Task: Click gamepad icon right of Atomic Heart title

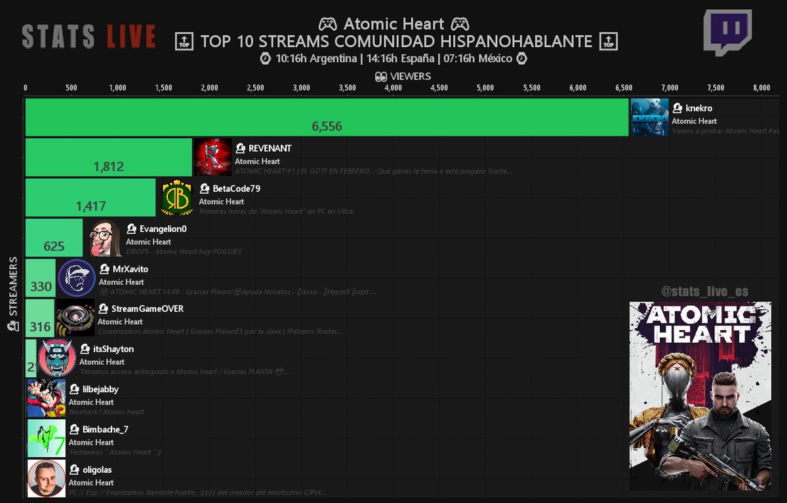Action: [x=460, y=24]
